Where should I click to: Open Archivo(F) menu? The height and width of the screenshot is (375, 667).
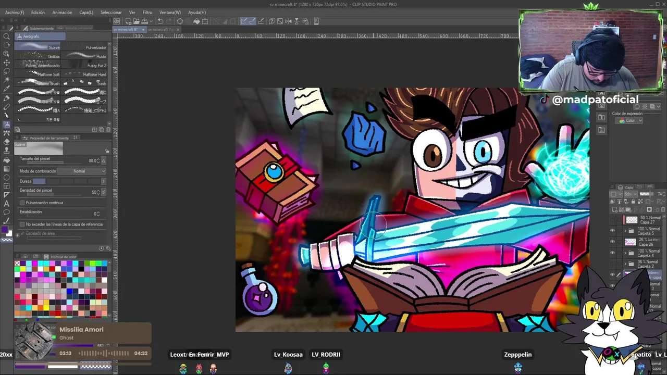pos(15,12)
